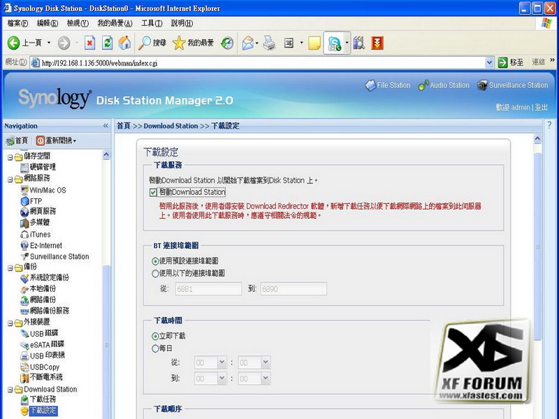Open the 編輯 Edit menu
Viewport: 559px width, 419px height.
click(x=48, y=24)
